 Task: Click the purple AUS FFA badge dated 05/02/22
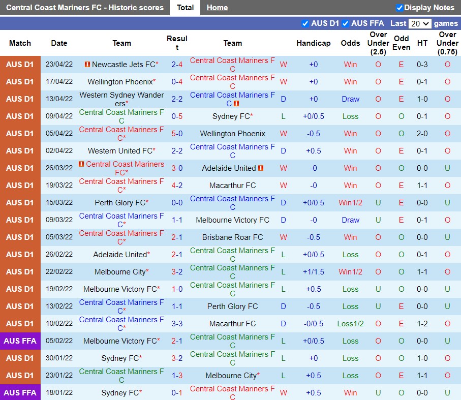point(20,341)
